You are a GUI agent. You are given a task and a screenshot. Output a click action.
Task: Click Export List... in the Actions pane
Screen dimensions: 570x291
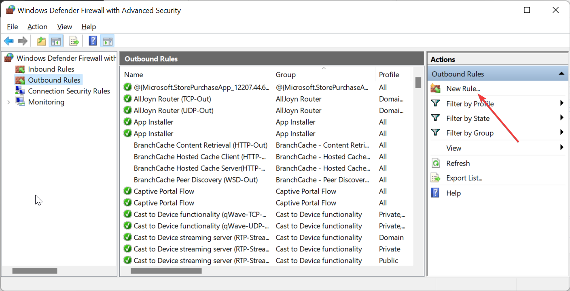(x=464, y=178)
